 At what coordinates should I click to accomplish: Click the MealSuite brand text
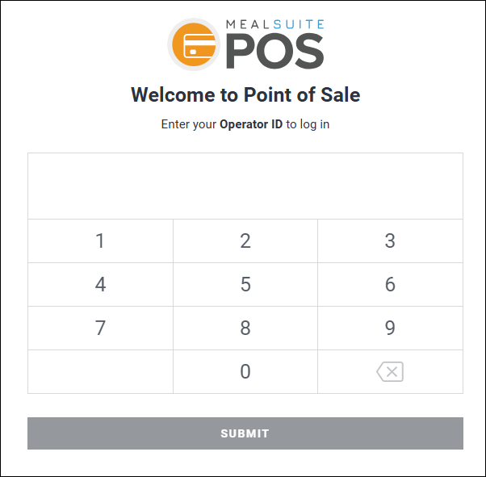[274, 25]
